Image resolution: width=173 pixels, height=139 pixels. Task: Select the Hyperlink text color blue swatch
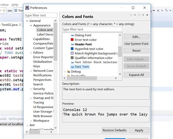point(72,49)
